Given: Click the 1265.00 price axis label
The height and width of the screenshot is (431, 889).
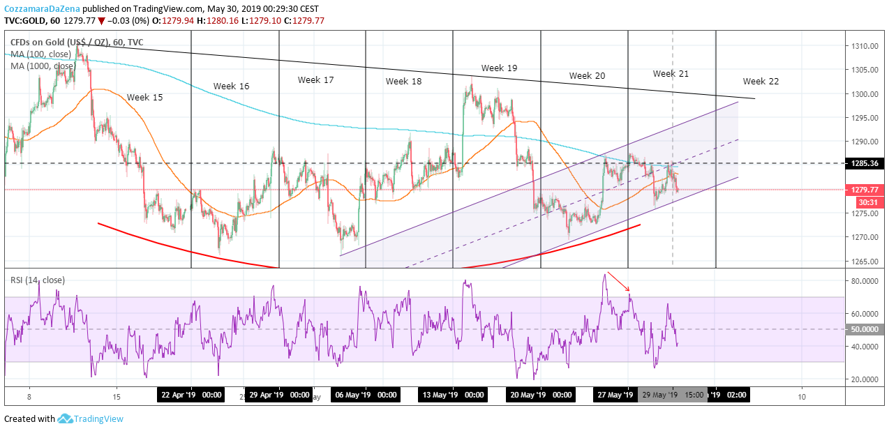Looking at the screenshot, I should click(863, 262).
